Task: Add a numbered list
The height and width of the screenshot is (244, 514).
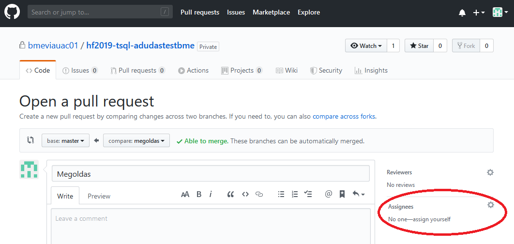Action: (x=295, y=195)
